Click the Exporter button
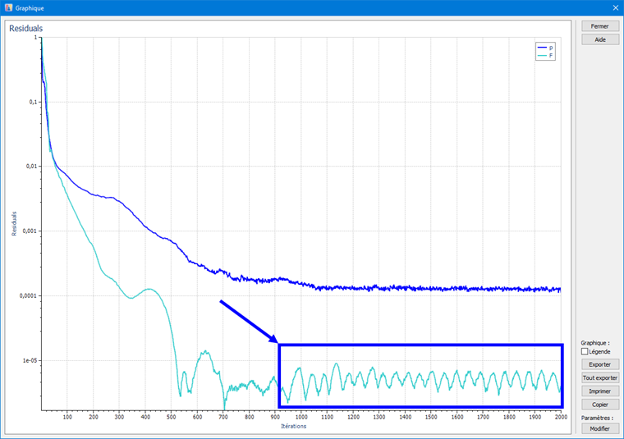This screenshot has height=439, width=624. click(599, 364)
